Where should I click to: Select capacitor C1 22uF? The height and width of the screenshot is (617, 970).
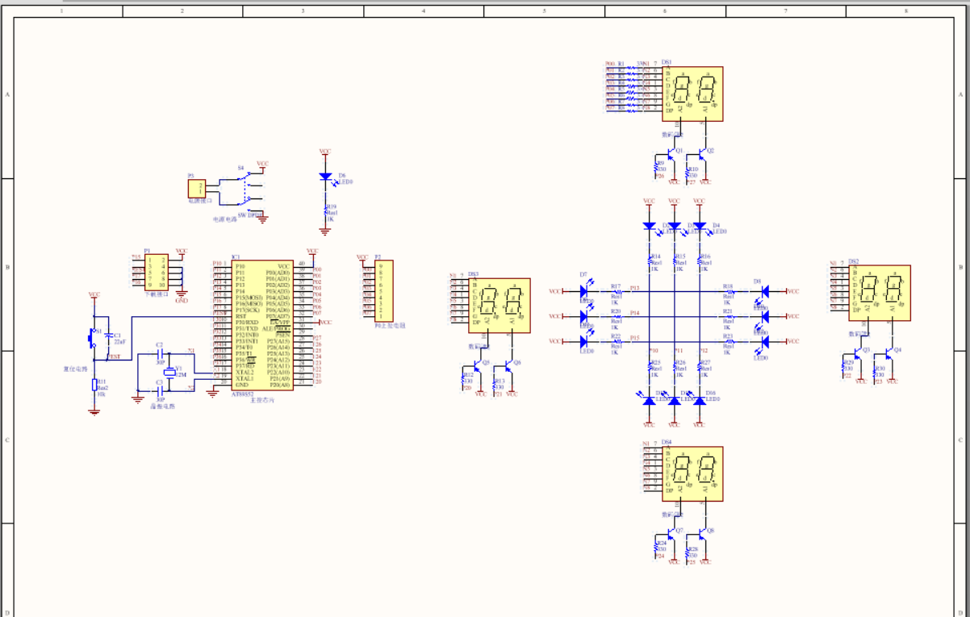tap(109, 335)
